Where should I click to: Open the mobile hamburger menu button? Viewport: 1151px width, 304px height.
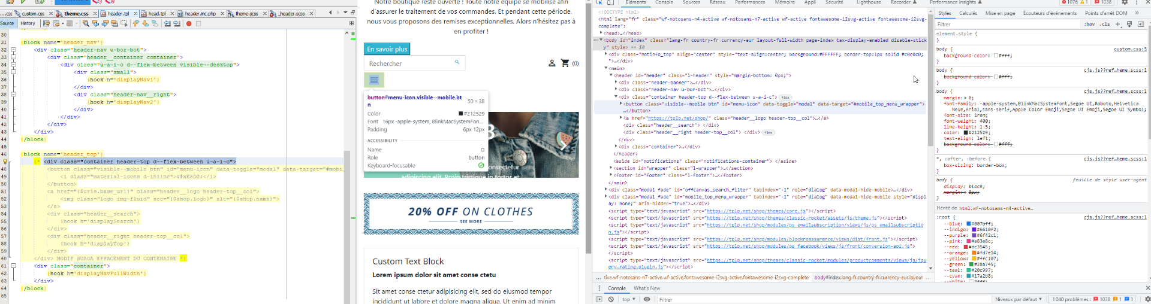[374, 80]
